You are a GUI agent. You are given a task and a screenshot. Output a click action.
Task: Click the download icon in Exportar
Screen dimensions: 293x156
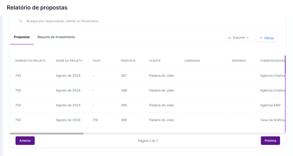pyautogui.click(x=229, y=38)
